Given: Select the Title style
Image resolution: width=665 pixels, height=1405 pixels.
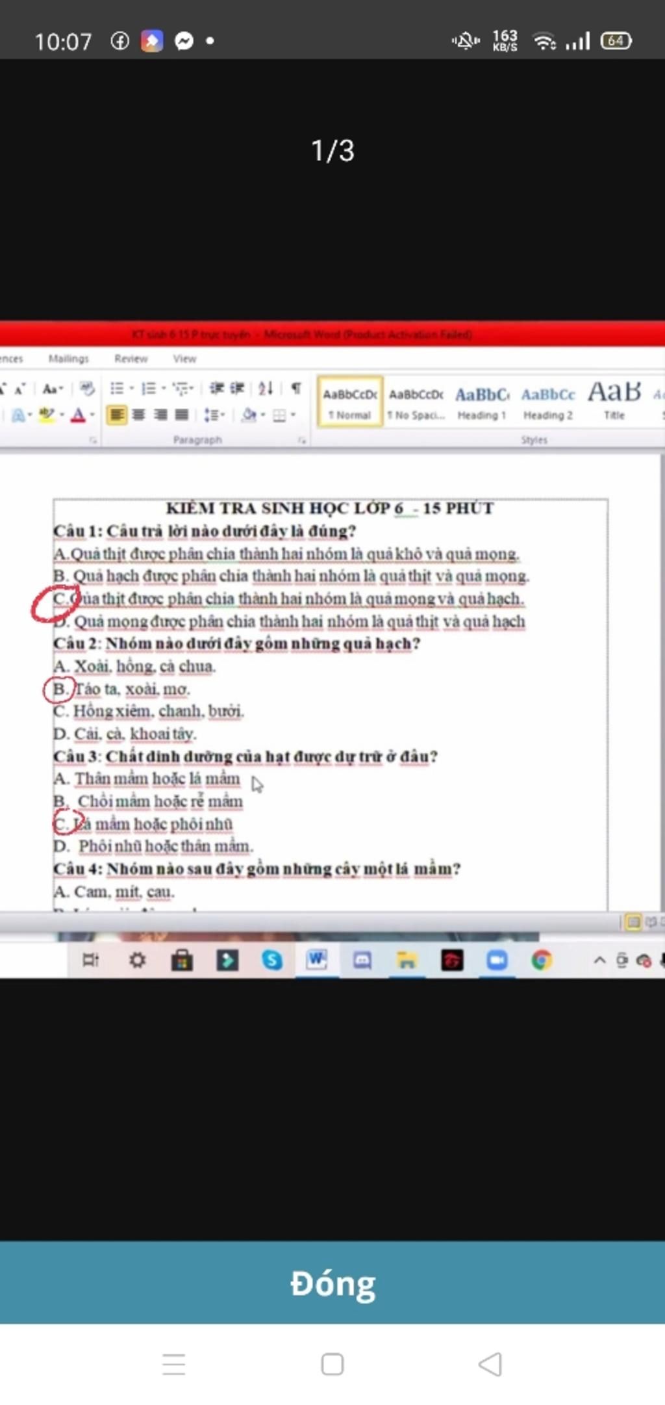Looking at the screenshot, I should [614, 401].
